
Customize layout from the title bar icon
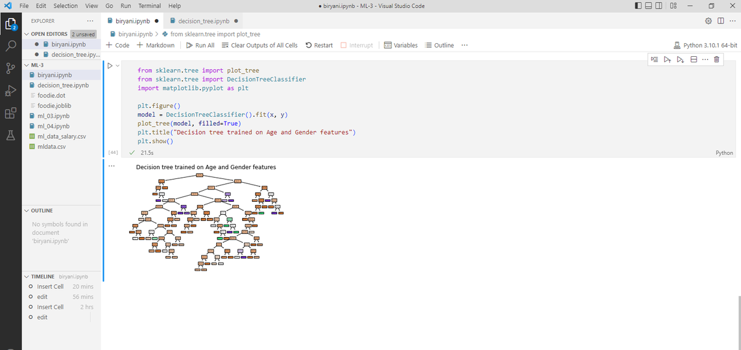tap(674, 6)
